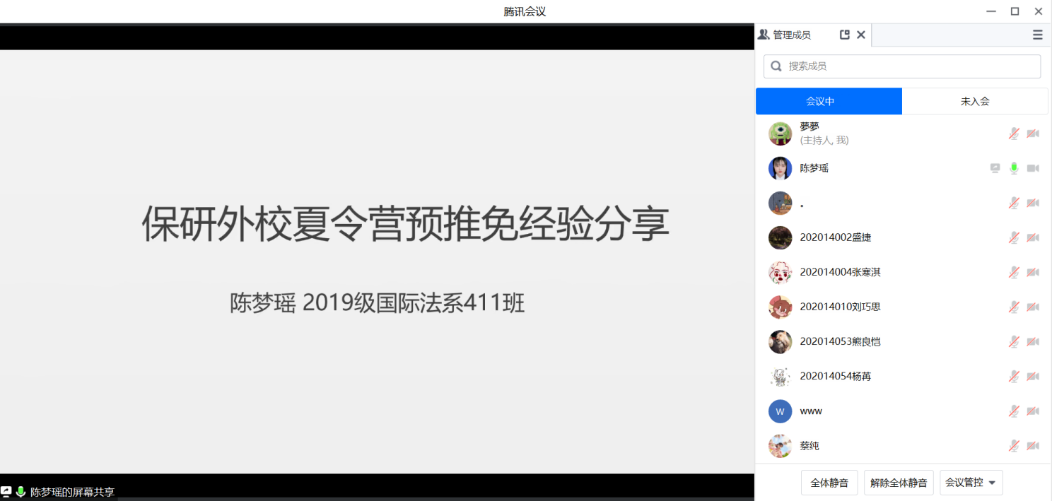Toggle 陈梦瑶's camera icon

click(x=1033, y=168)
